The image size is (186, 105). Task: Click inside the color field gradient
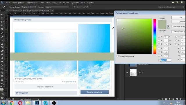(x=134, y=36)
